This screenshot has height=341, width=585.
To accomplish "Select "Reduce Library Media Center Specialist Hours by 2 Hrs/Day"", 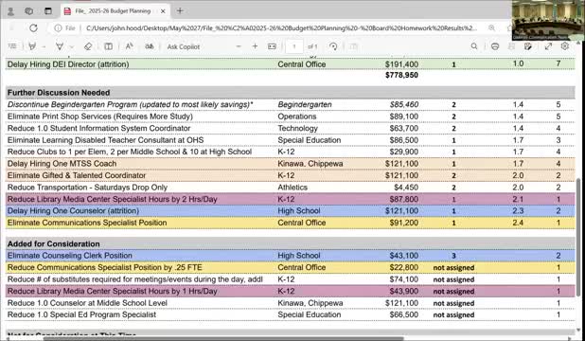I will [113, 199].
